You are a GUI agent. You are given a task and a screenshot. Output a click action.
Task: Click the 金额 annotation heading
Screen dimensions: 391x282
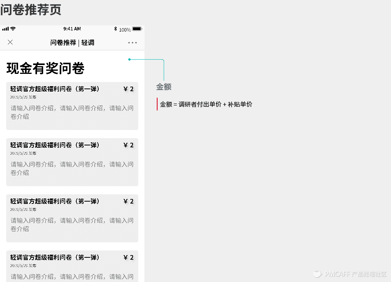164,87
